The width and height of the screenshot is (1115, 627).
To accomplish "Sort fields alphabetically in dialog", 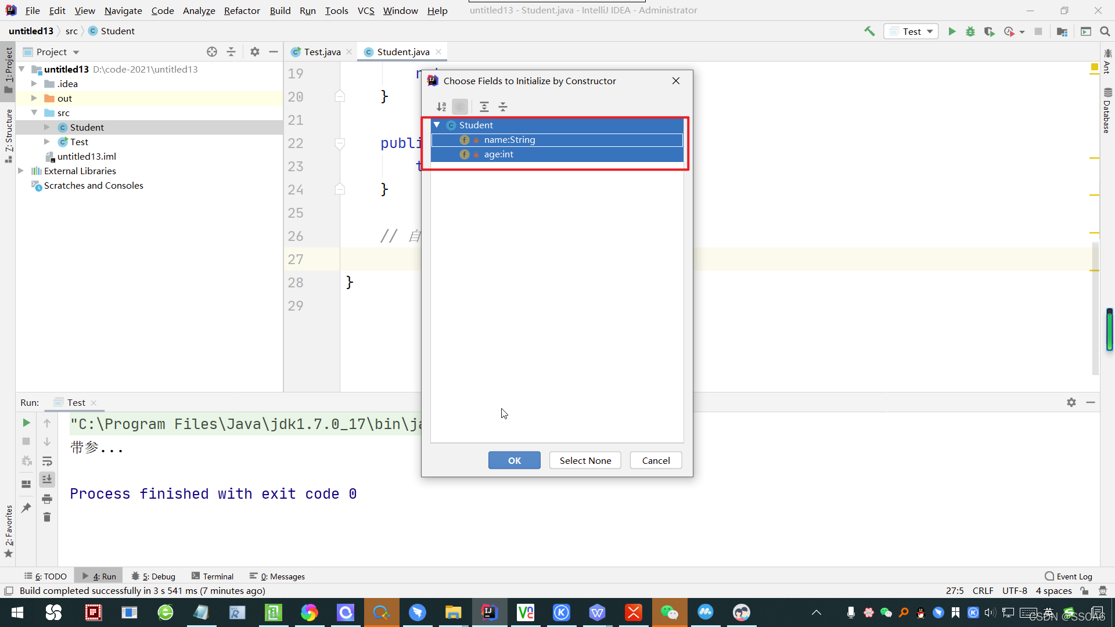I will (441, 107).
